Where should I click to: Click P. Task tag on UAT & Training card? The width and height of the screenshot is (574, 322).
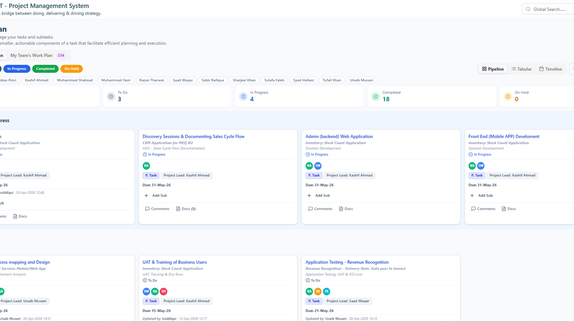(x=151, y=301)
